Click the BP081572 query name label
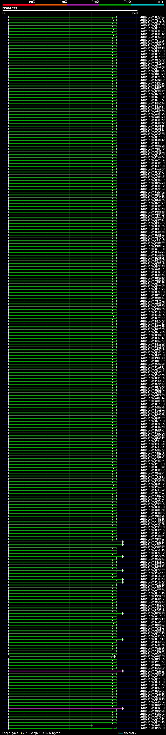The image size is (166, 735). 10,9
